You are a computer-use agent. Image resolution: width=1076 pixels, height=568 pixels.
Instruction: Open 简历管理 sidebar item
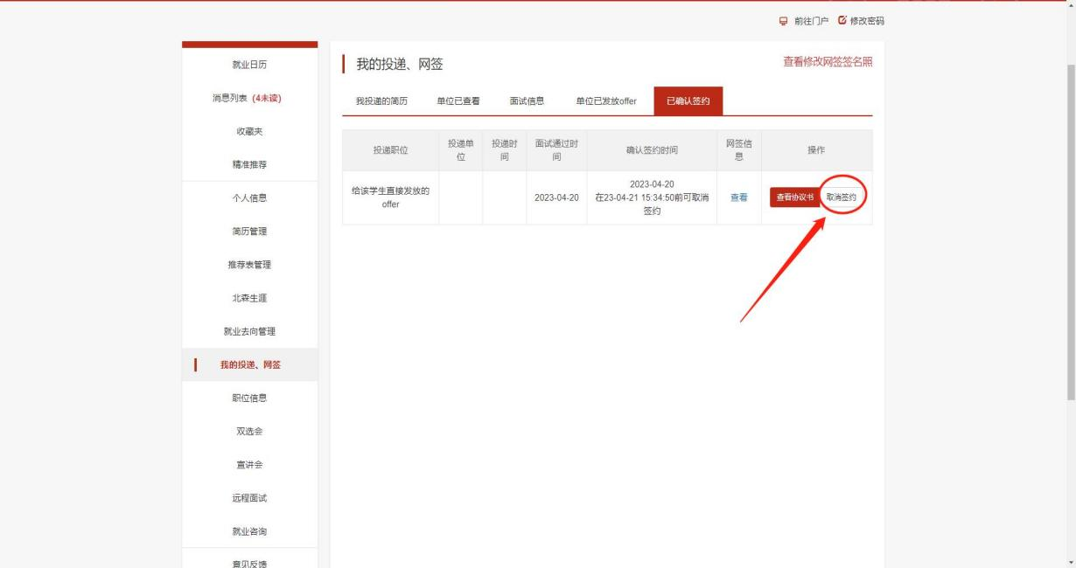click(249, 232)
